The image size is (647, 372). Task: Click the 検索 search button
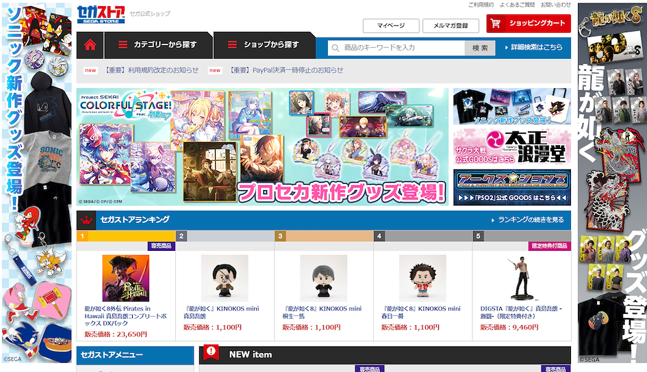point(480,48)
